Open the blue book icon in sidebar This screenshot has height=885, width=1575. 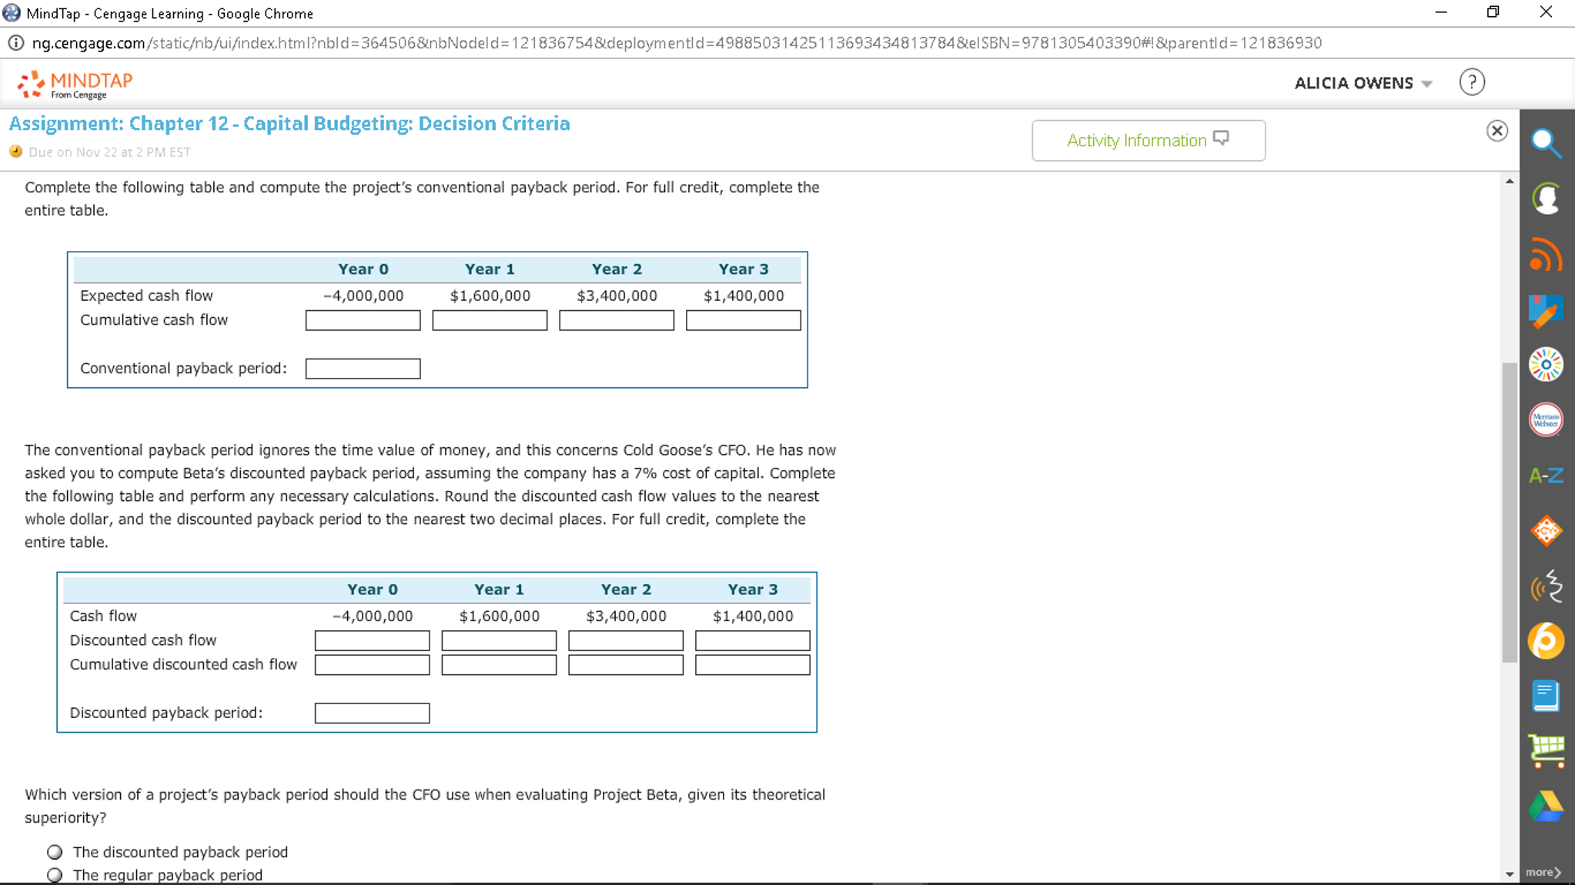click(1546, 696)
